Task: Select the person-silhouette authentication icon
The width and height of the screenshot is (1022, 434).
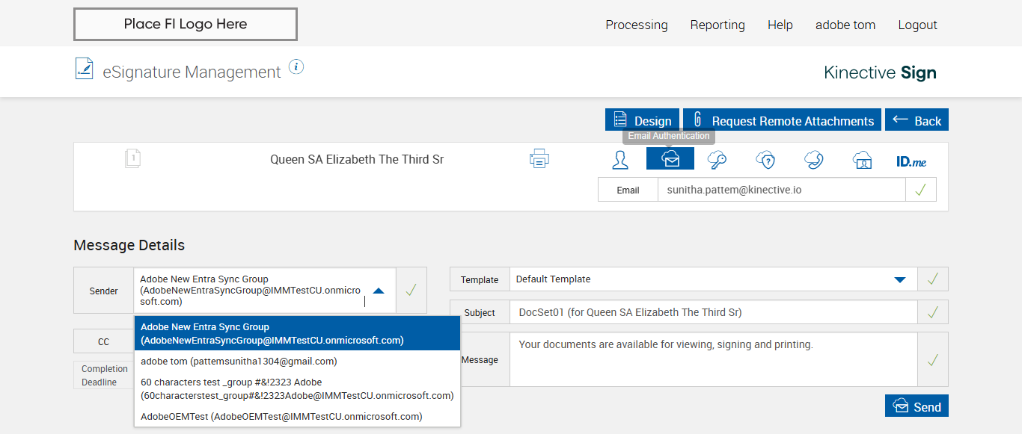Action: point(620,159)
